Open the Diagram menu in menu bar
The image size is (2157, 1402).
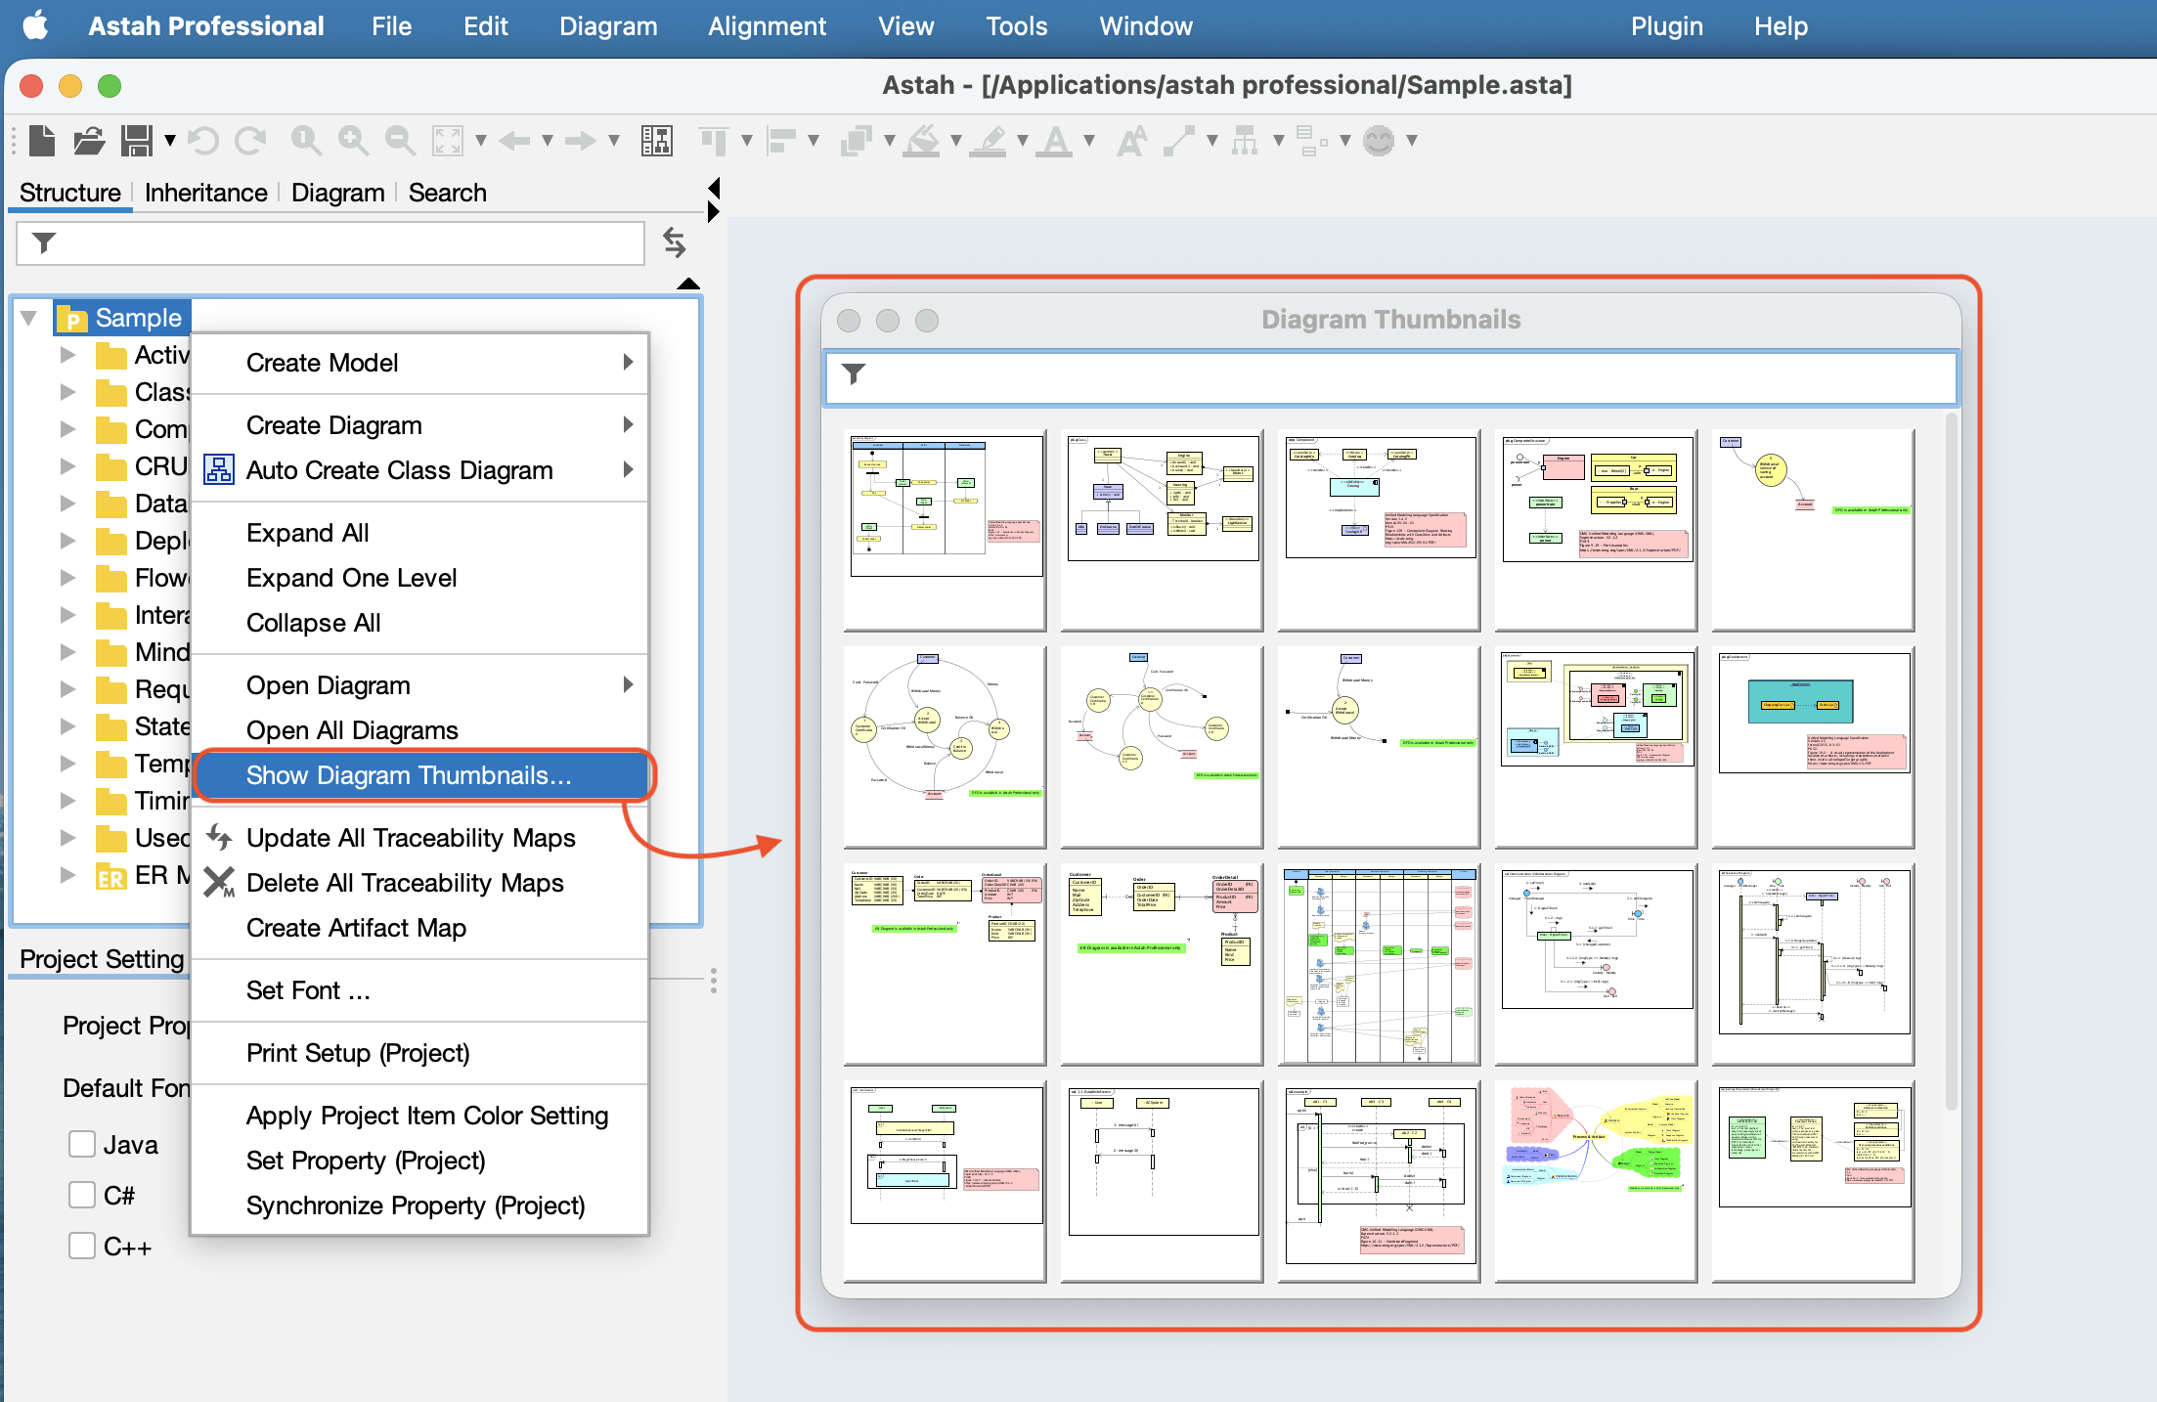(608, 26)
